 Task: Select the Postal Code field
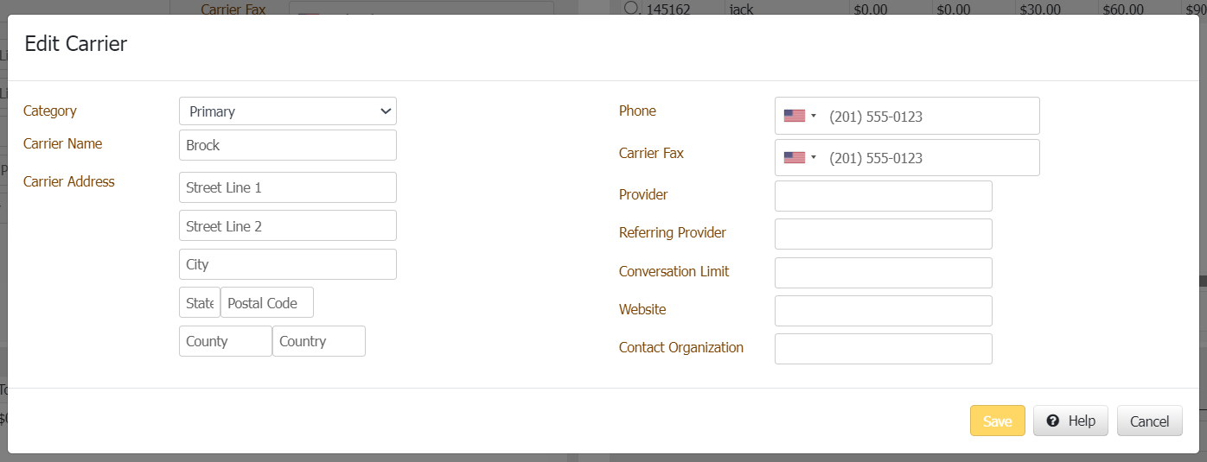pos(266,303)
